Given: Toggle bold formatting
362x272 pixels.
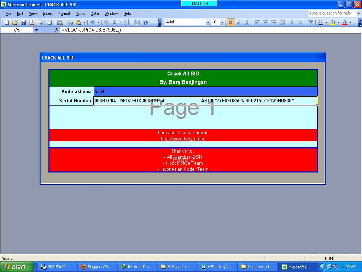Looking at the screenshot, I should 230,22.
